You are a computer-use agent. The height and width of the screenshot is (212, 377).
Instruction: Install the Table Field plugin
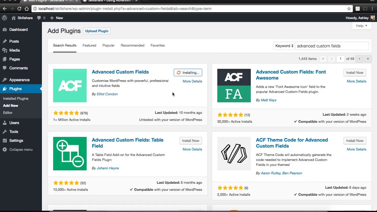point(191,141)
